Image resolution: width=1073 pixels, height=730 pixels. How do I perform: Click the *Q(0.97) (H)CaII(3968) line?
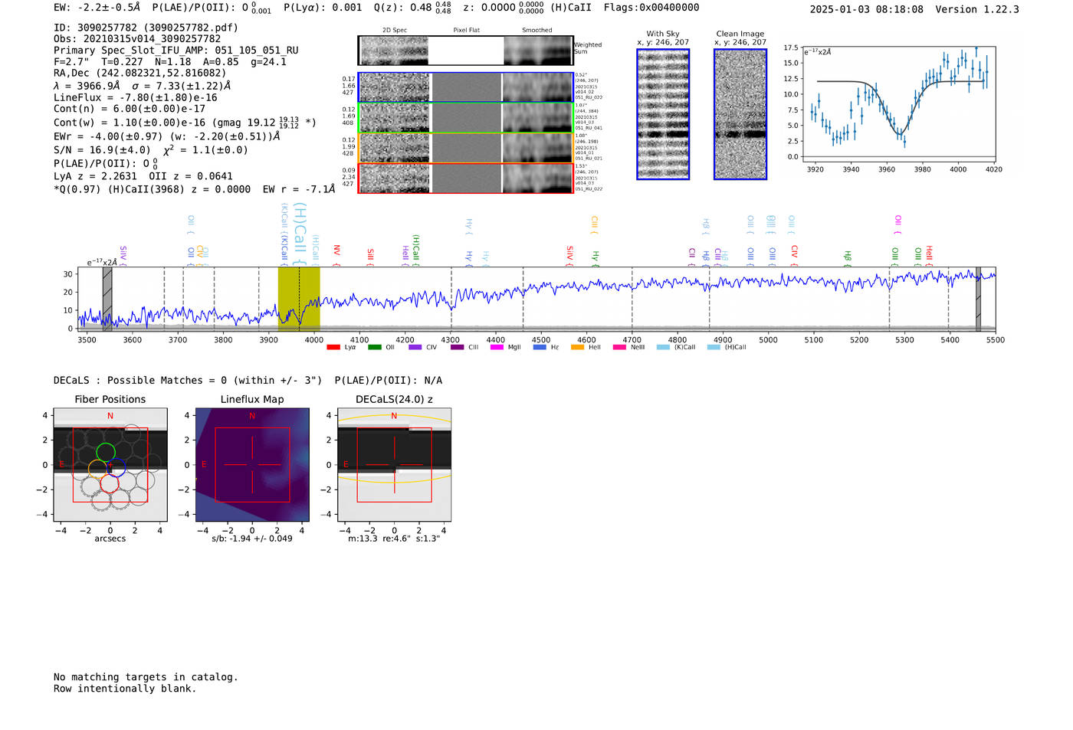click(x=194, y=189)
